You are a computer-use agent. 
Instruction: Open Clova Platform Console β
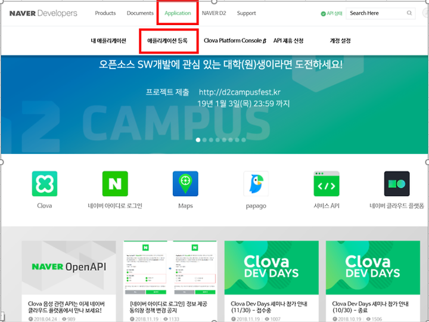235,41
